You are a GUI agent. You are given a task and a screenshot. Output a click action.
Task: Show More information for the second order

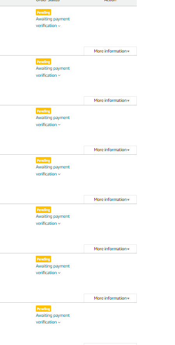click(110, 101)
